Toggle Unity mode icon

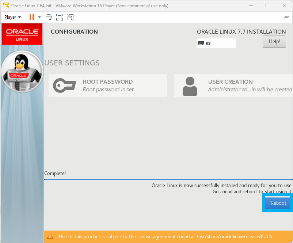[71, 17]
